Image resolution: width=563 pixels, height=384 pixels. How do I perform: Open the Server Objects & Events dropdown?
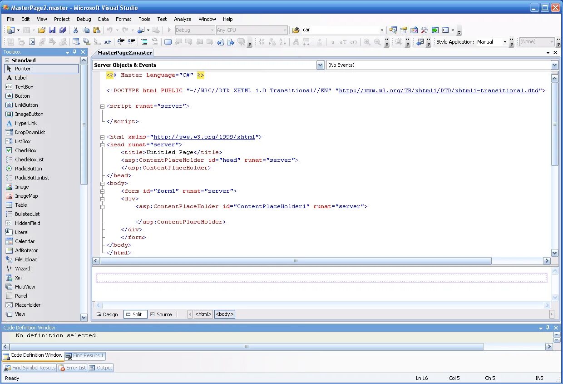pos(321,65)
